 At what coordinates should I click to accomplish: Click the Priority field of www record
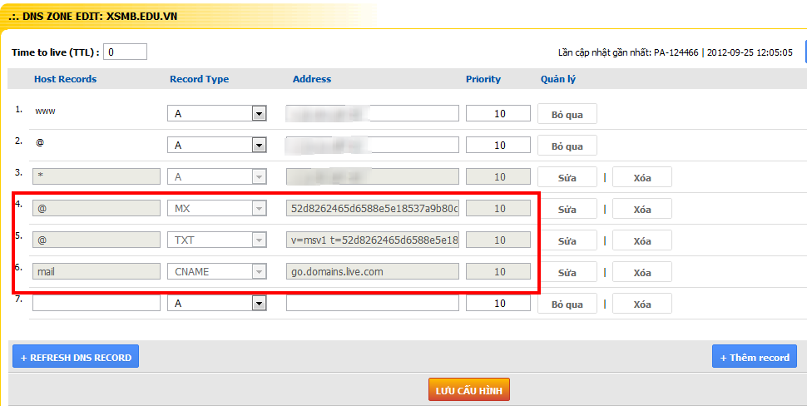(498, 114)
